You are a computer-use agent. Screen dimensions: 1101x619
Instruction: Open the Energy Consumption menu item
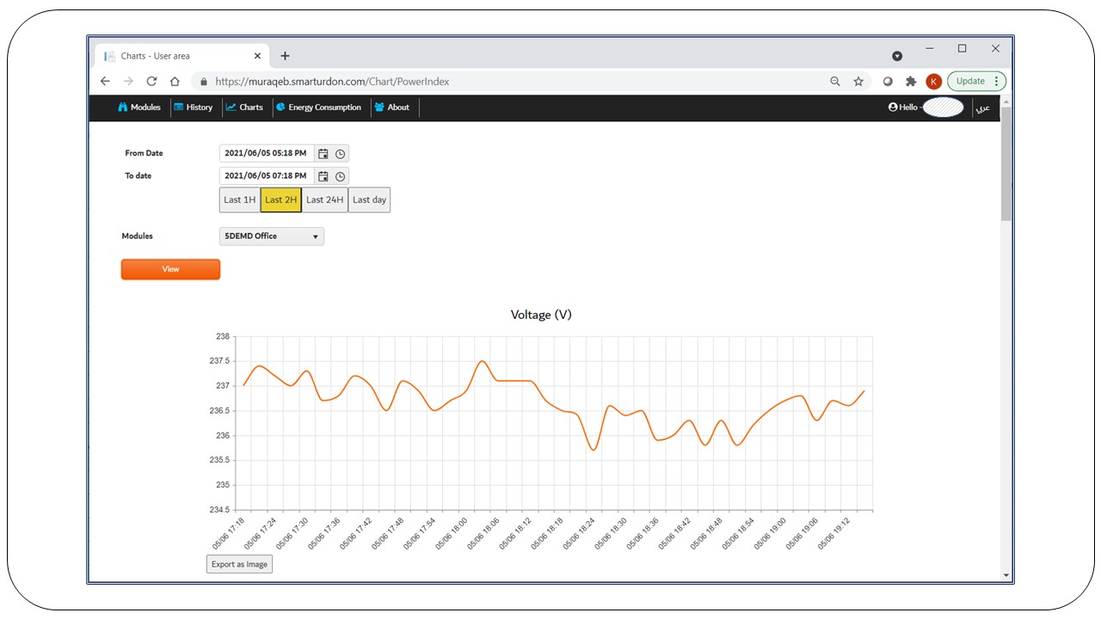[x=318, y=107]
